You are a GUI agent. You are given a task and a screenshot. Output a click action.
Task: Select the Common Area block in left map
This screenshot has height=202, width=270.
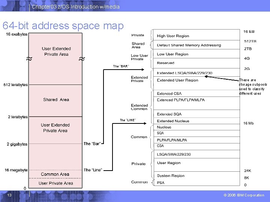tap(55, 174)
